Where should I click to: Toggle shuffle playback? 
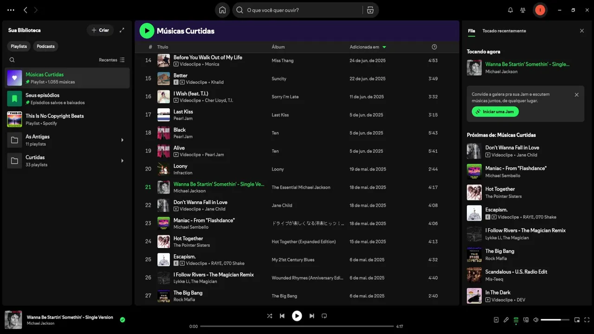coord(270,316)
